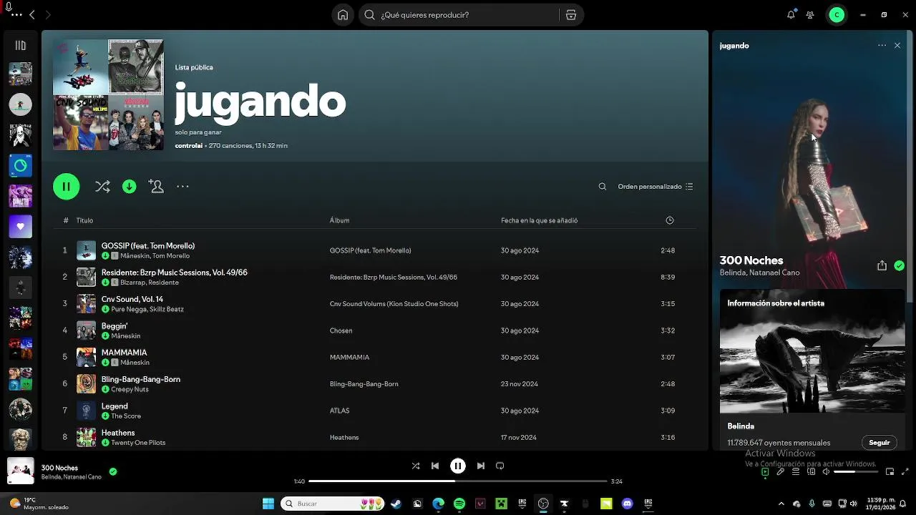916x515 pixels.
Task: Seek on the song progress bar
Action: coord(458,481)
